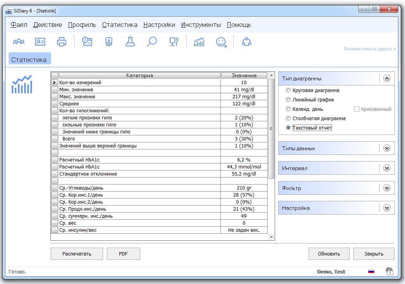
Task: Open the patients group icon in toolbar
Action: click(x=19, y=42)
